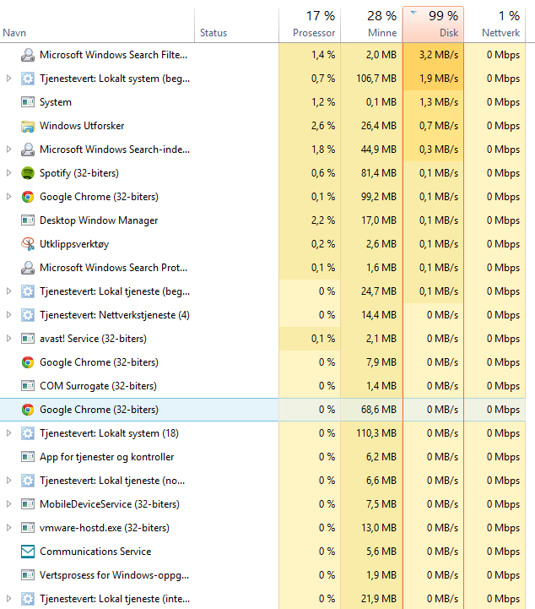This screenshot has width=535, height=609.
Task: Click the vmware-hostd.exe icon
Action: pyautogui.click(x=28, y=528)
